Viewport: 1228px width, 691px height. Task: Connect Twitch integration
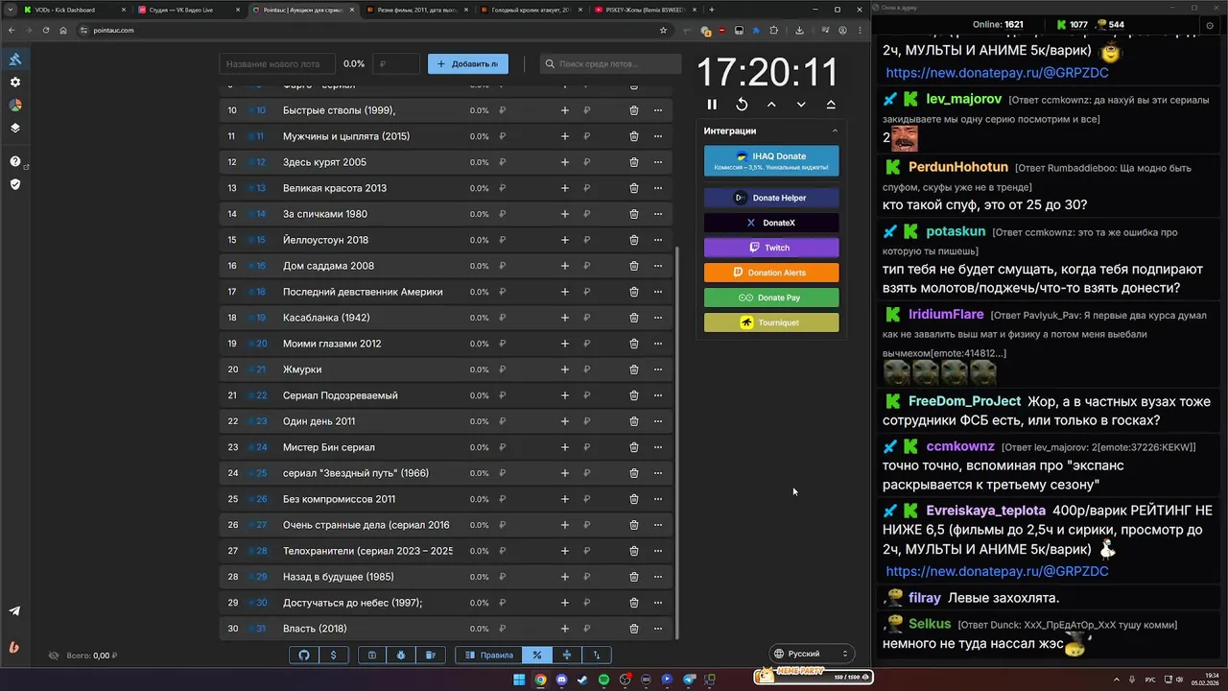[771, 248]
